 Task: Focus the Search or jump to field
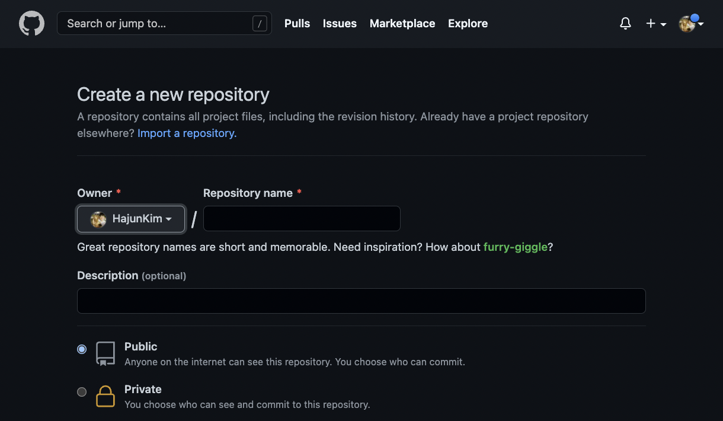point(164,24)
